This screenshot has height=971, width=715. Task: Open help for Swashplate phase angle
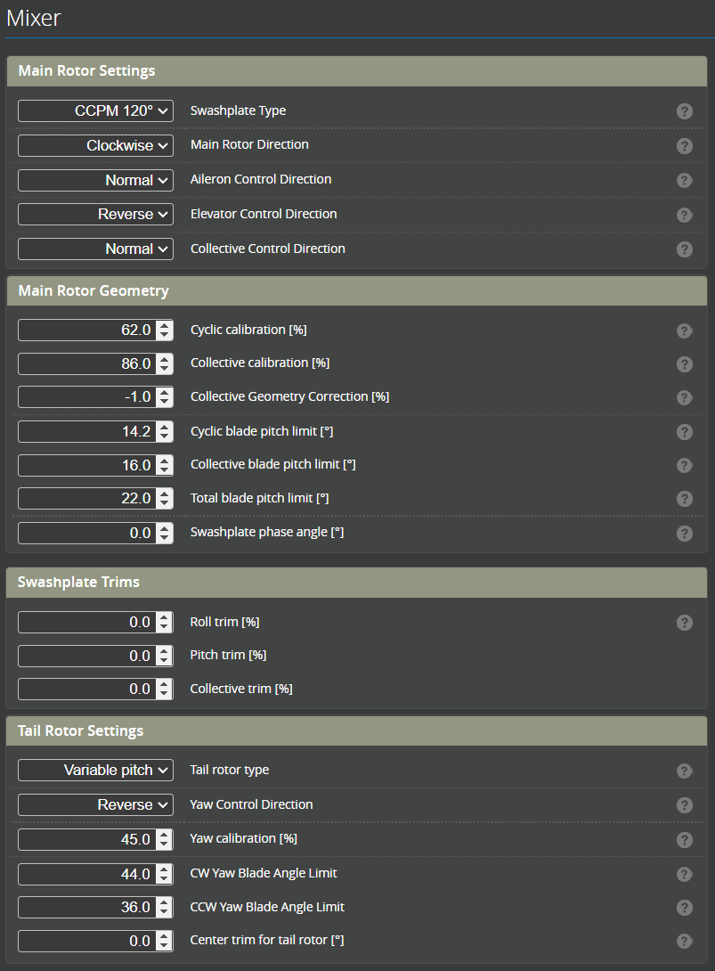pyautogui.click(x=684, y=534)
